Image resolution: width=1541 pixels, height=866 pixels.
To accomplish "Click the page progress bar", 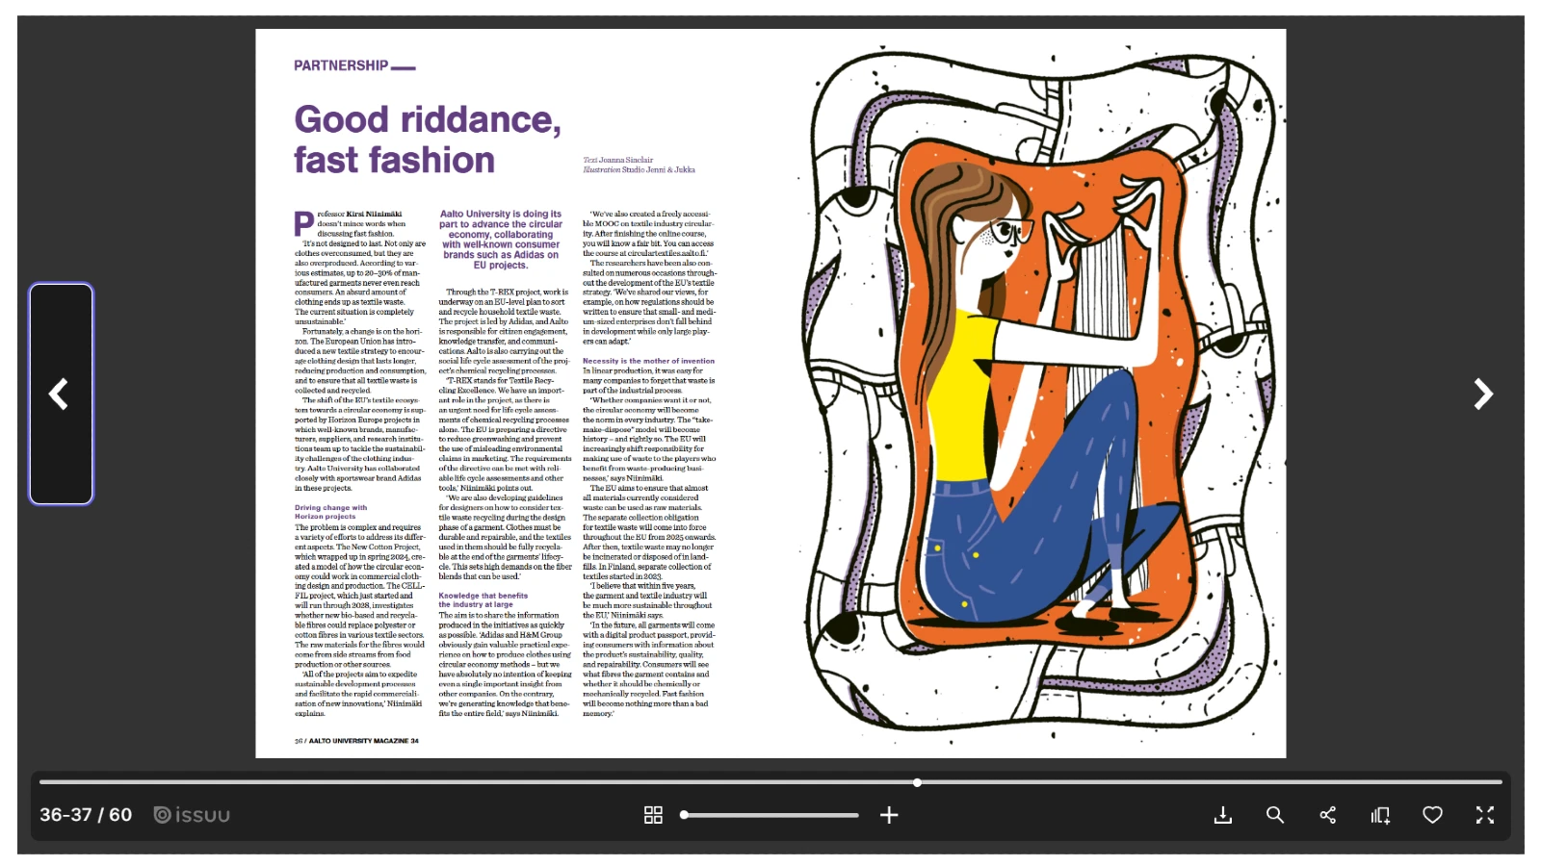I will (770, 782).
